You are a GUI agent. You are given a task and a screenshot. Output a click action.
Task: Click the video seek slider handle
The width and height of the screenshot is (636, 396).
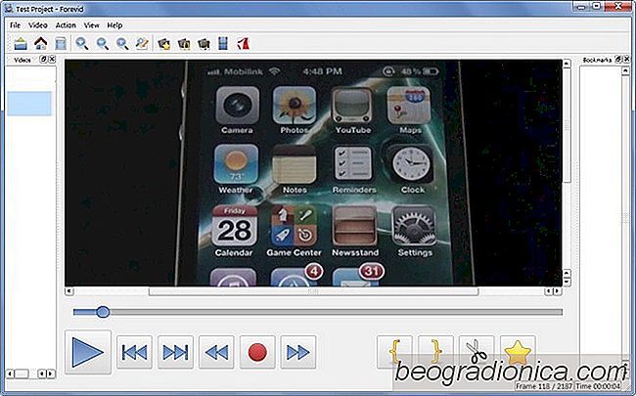(102, 312)
